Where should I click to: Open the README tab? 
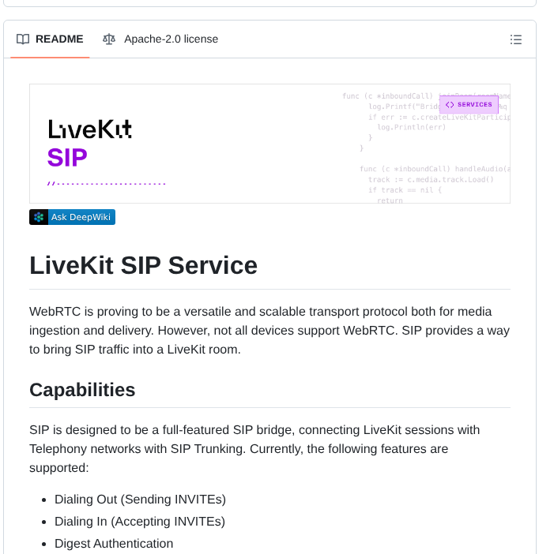click(x=50, y=39)
